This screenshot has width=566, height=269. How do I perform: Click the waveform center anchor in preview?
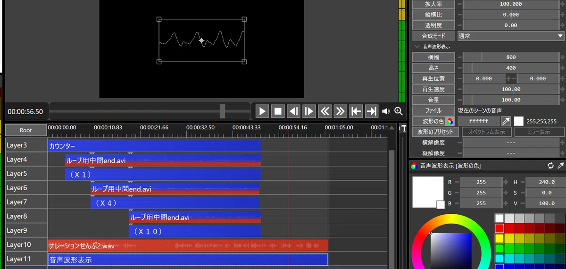click(201, 41)
